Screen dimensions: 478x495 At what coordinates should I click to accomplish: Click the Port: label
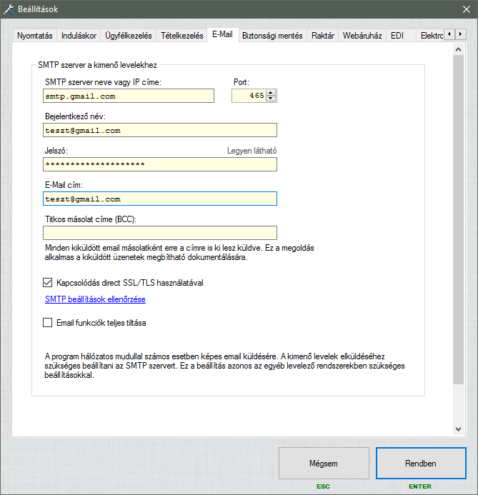coord(242,82)
